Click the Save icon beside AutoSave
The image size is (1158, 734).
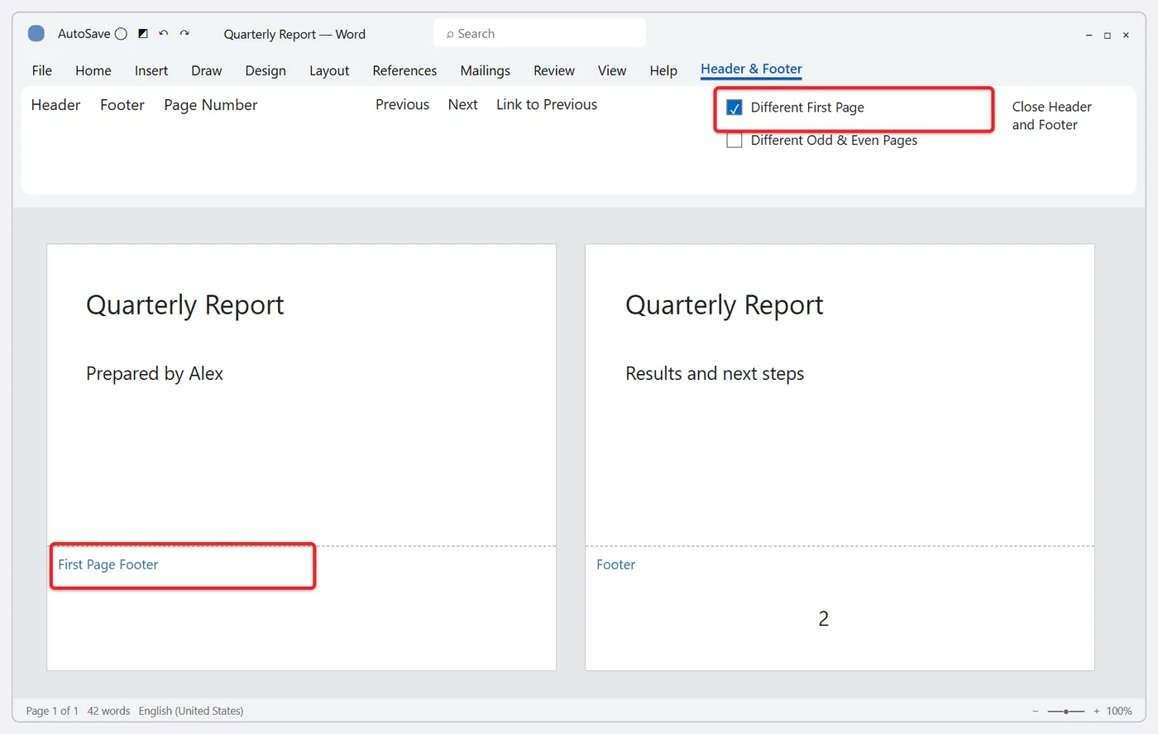pos(143,34)
